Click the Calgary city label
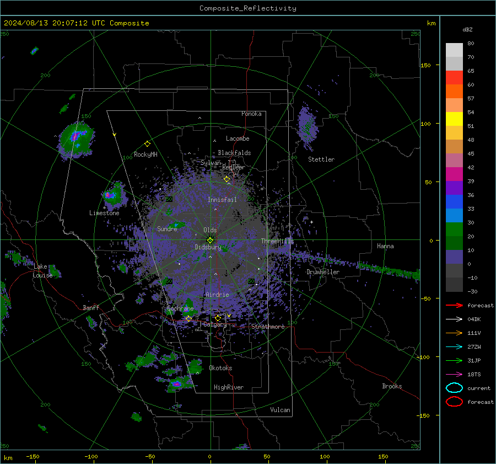This screenshot has height=464, width=496. [x=215, y=324]
